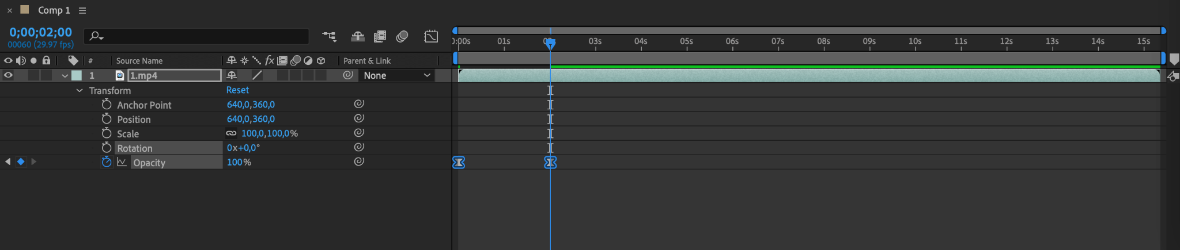Open the composition mini-flowchart

[x=329, y=37]
